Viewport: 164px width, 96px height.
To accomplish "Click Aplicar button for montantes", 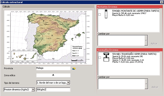I will (154, 44).
